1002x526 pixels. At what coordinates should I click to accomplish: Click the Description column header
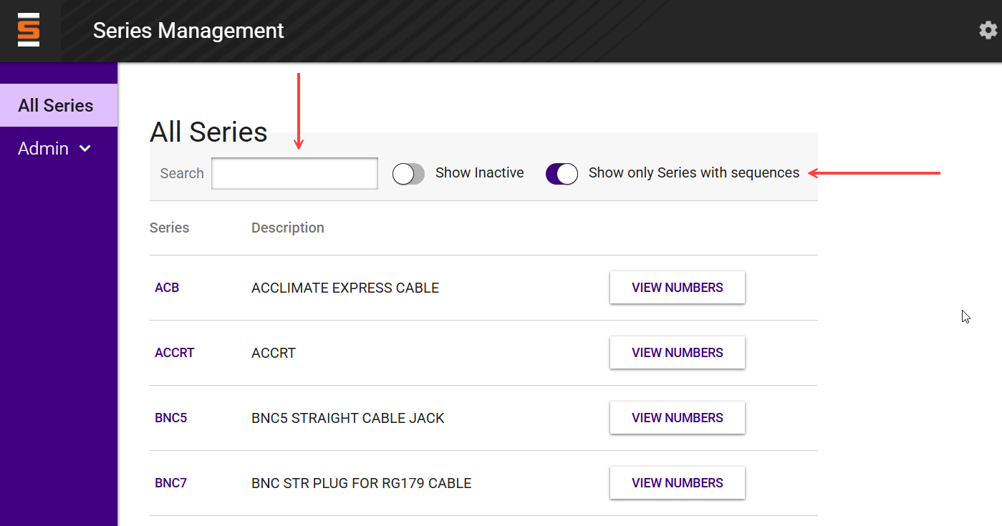tap(288, 228)
